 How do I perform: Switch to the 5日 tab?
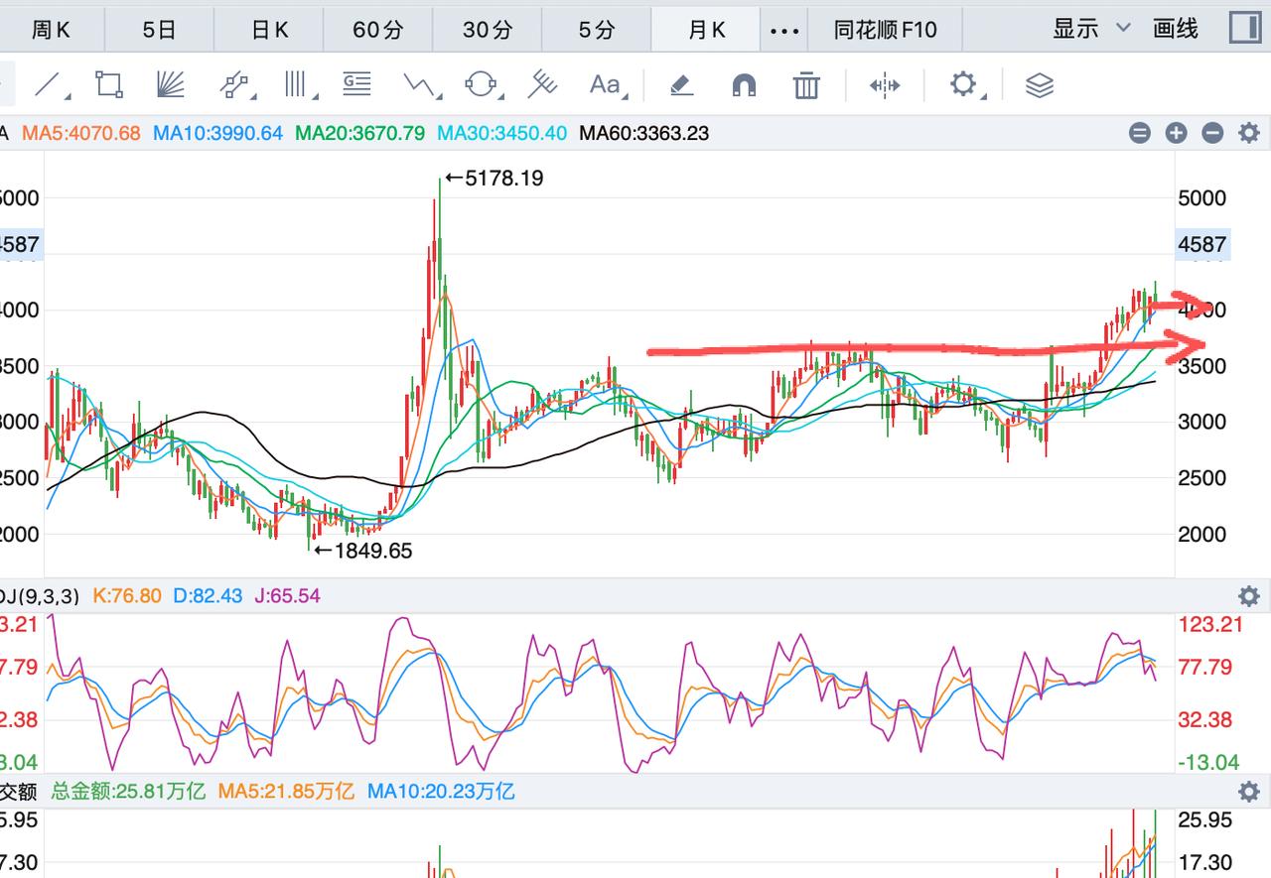tap(159, 30)
